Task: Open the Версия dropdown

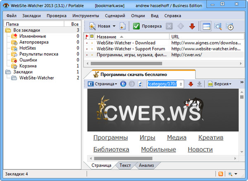Action: [x=219, y=84]
